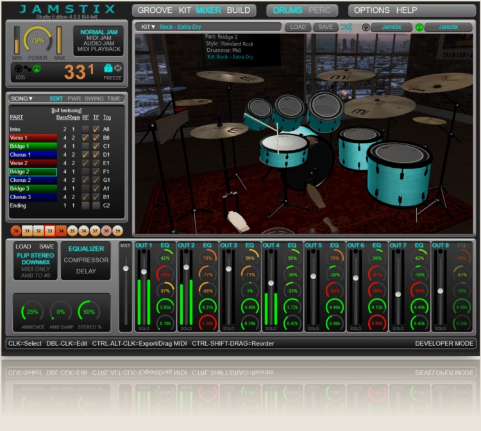The image size is (481, 431).
Task: Switch song panel to SWING tab
Action: 94,99
